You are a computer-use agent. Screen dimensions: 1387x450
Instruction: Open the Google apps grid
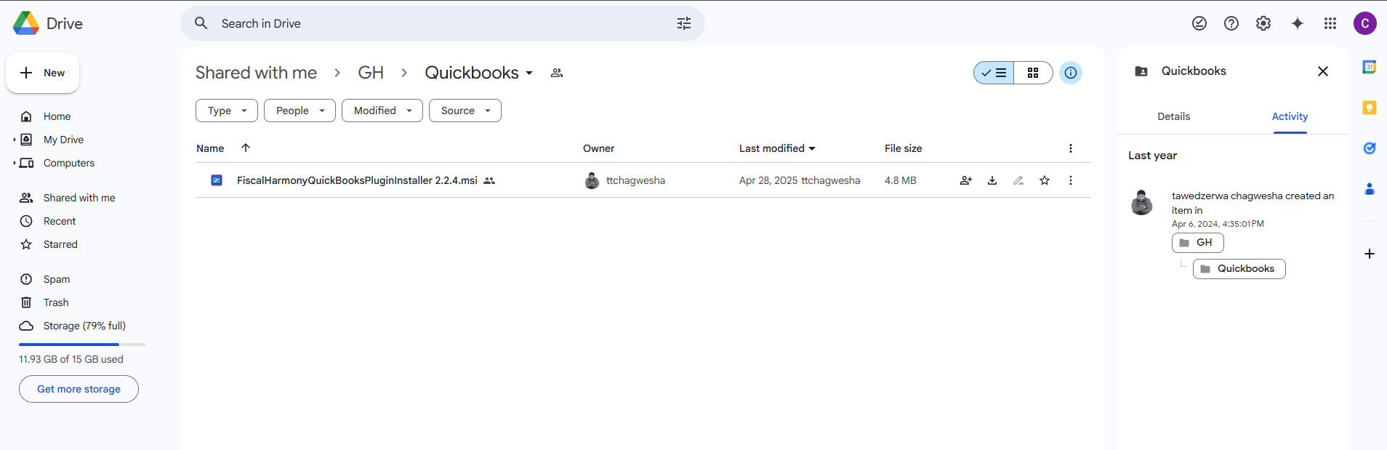tap(1330, 23)
